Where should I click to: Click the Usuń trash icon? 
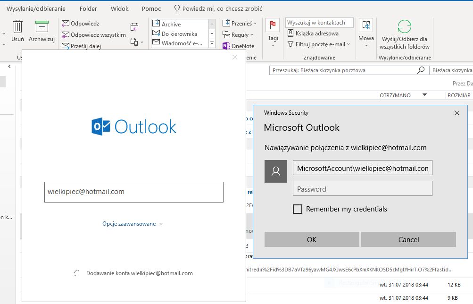17,26
